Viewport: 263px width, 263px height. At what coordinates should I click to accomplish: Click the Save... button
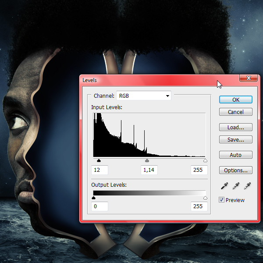point(236,139)
